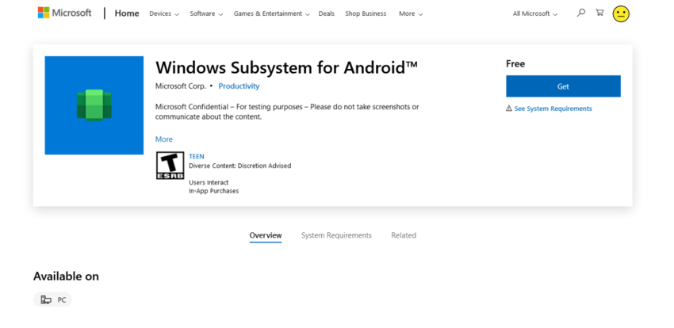The height and width of the screenshot is (328, 674).
Task: Expand the Devices dropdown menu
Action: coord(163,13)
